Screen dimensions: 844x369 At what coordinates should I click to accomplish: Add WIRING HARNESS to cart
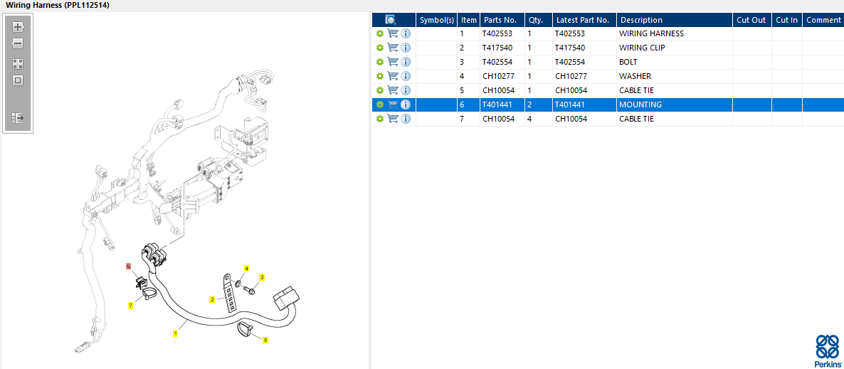click(393, 33)
